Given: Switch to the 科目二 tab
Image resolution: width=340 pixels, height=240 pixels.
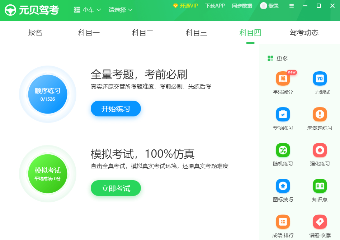Looking at the screenshot, I should click(x=143, y=33).
